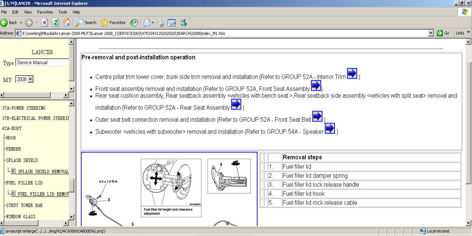Refresh the current page
472x236 pixels.
(x=56, y=23)
